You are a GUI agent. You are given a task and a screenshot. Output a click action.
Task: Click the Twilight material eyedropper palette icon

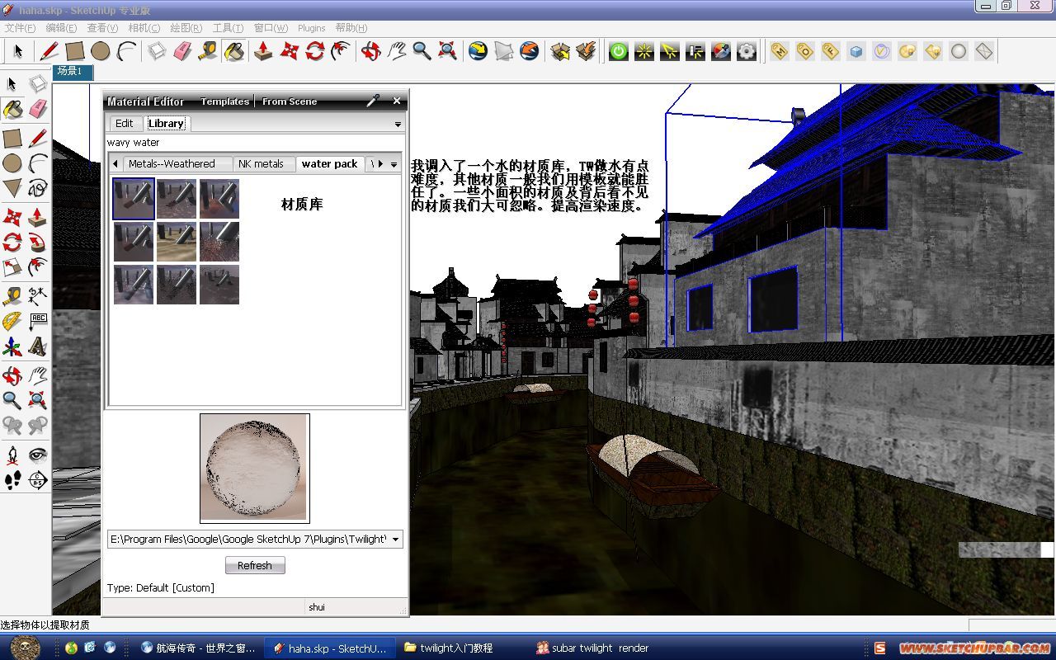(721, 51)
